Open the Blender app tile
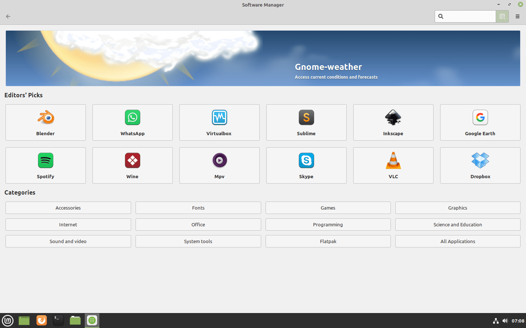Image resolution: width=526 pixels, height=328 pixels. [x=46, y=122]
